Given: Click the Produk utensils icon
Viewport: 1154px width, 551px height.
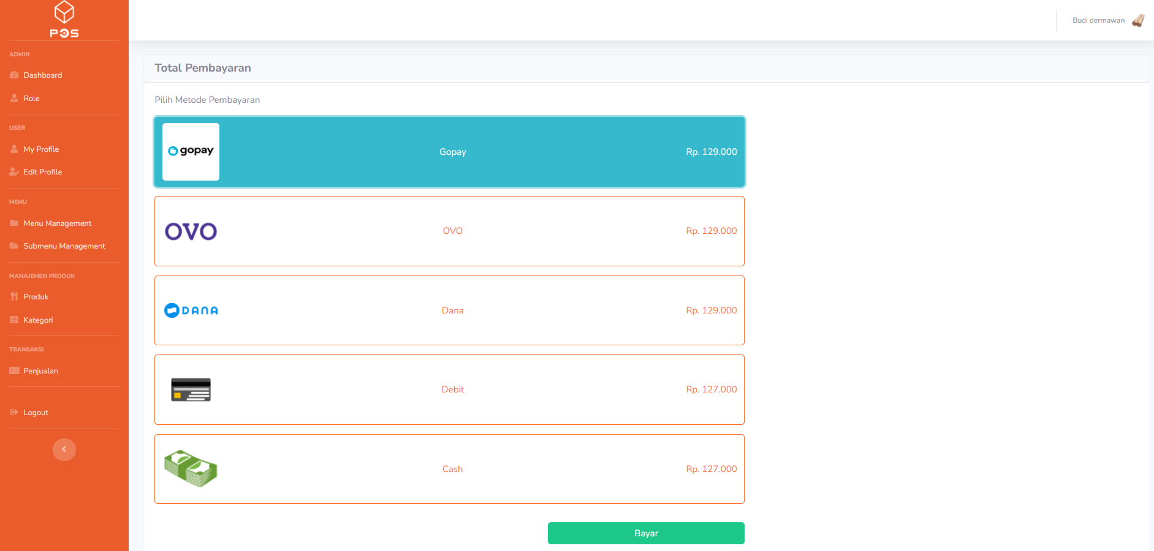Looking at the screenshot, I should [x=14, y=297].
